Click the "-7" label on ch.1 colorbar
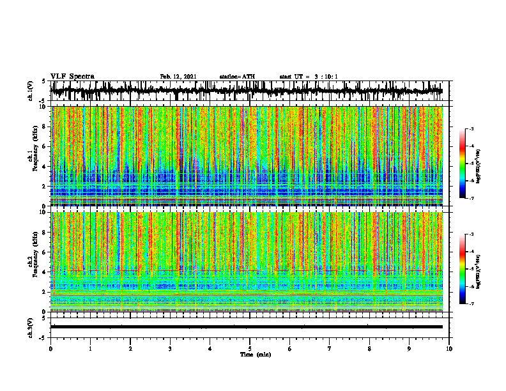This screenshot has width=506, height=391. click(471, 198)
